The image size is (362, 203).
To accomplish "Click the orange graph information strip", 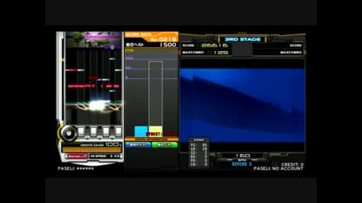I will click(151, 139).
